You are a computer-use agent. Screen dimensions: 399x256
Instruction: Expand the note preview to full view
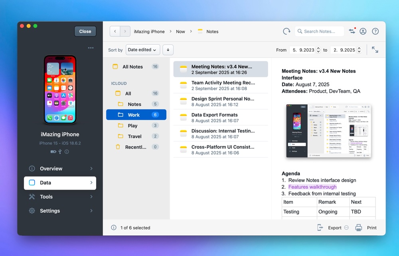click(375, 50)
